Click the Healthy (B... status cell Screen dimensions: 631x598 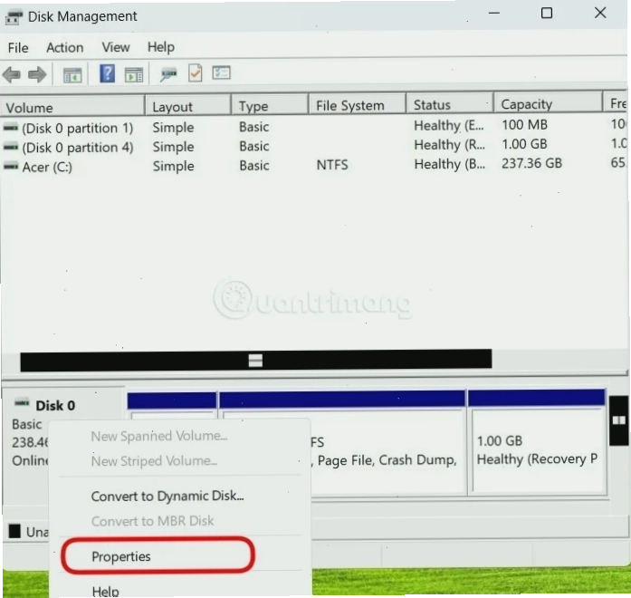(x=450, y=164)
